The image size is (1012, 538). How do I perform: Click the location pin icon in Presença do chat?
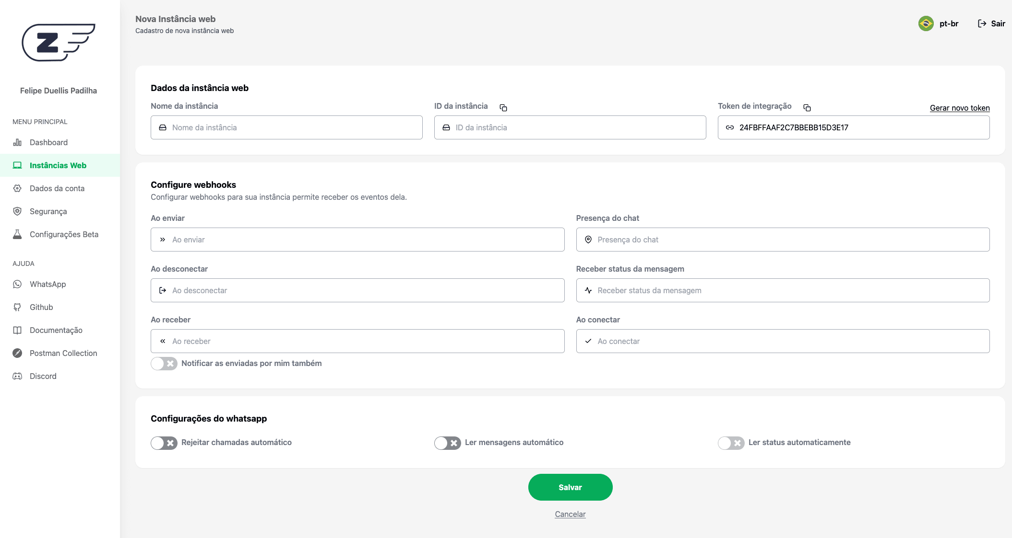588,240
